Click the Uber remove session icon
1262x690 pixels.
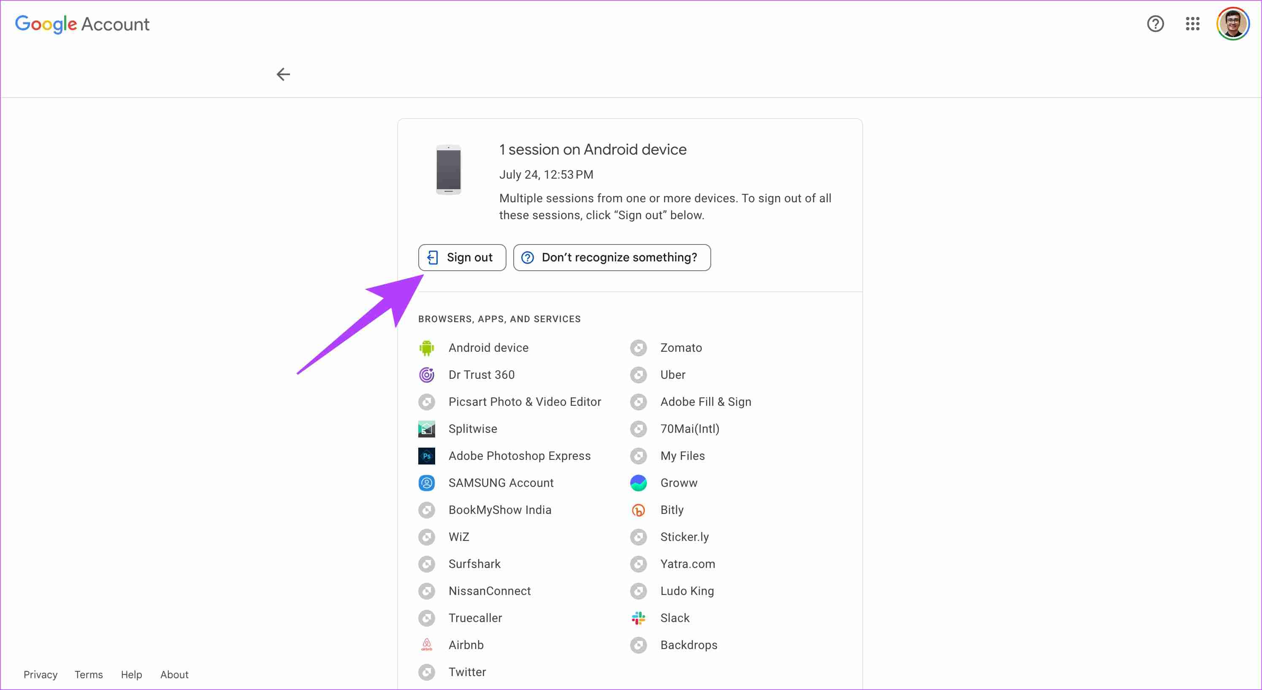(x=639, y=375)
